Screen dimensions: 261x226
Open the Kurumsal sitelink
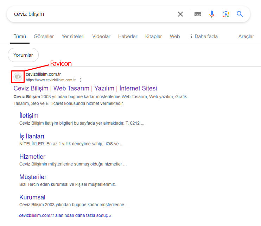(x=32, y=197)
